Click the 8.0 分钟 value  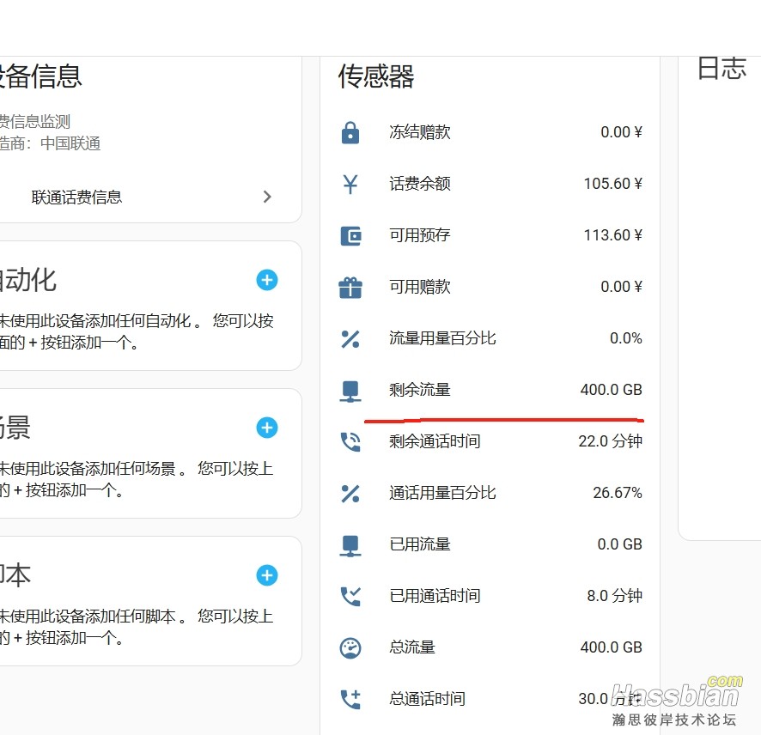click(x=614, y=595)
